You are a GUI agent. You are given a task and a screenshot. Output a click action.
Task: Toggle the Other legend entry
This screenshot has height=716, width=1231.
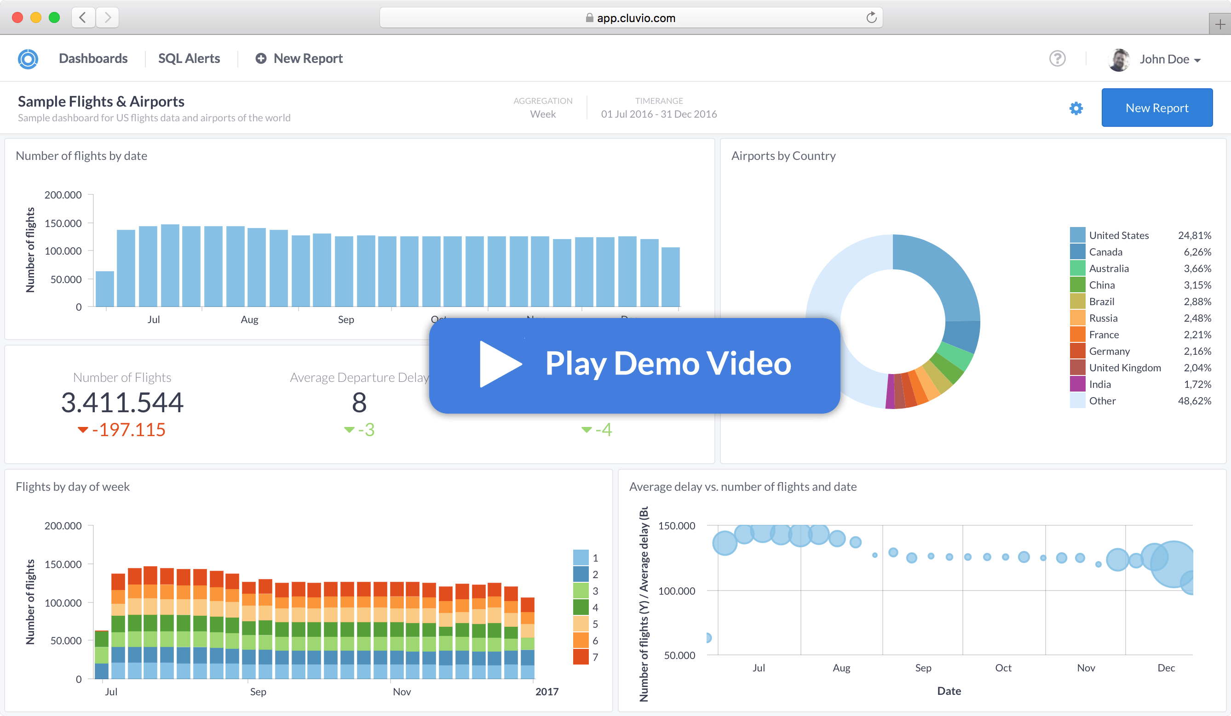click(x=1102, y=401)
